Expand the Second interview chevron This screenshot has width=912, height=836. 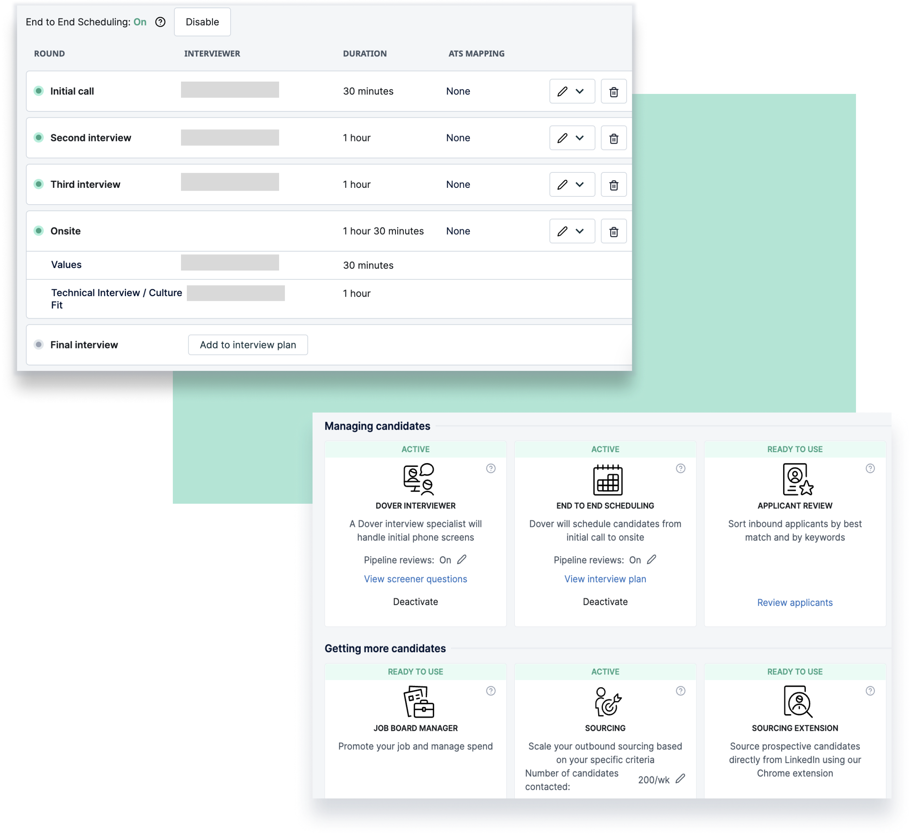[580, 138]
